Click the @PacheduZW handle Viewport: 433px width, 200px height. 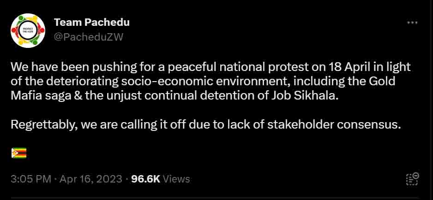coord(89,37)
